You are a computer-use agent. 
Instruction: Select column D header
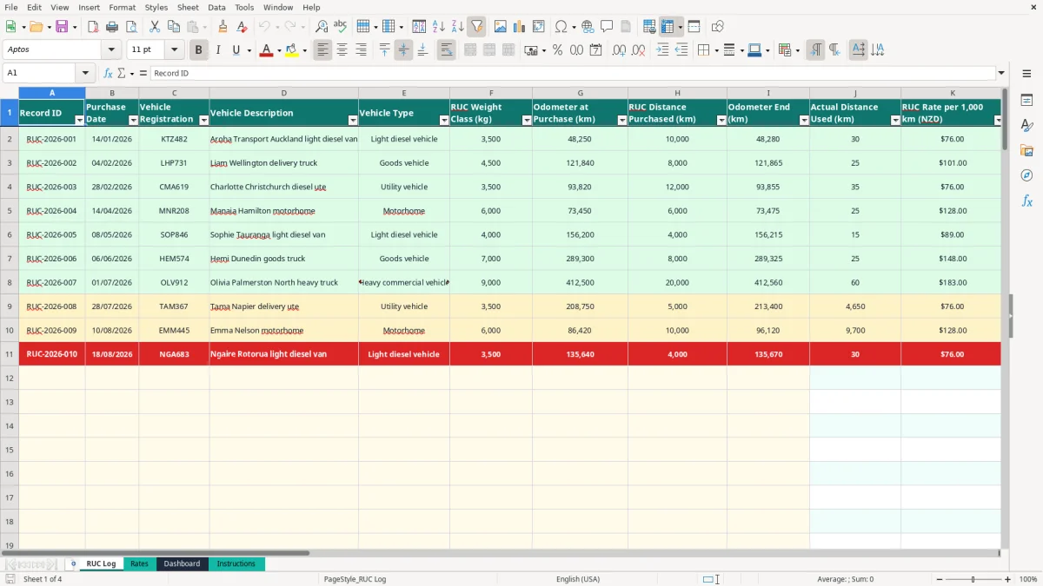click(283, 92)
